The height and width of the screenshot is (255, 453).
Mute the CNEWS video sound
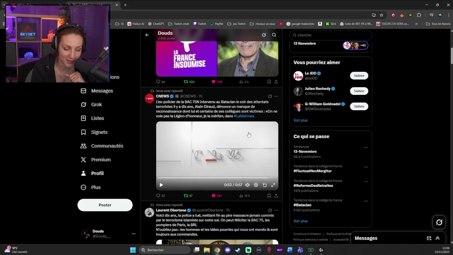pos(247,185)
